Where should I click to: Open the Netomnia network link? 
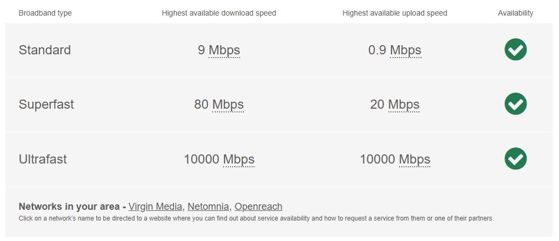coord(209,207)
